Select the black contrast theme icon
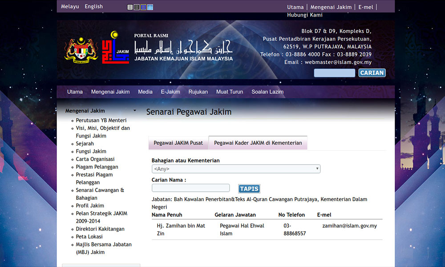The height and width of the screenshot is (267, 445). (137, 7)
